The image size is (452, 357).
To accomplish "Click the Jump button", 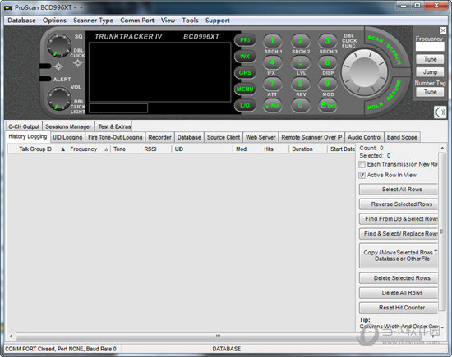I will [x=430, y=72].
